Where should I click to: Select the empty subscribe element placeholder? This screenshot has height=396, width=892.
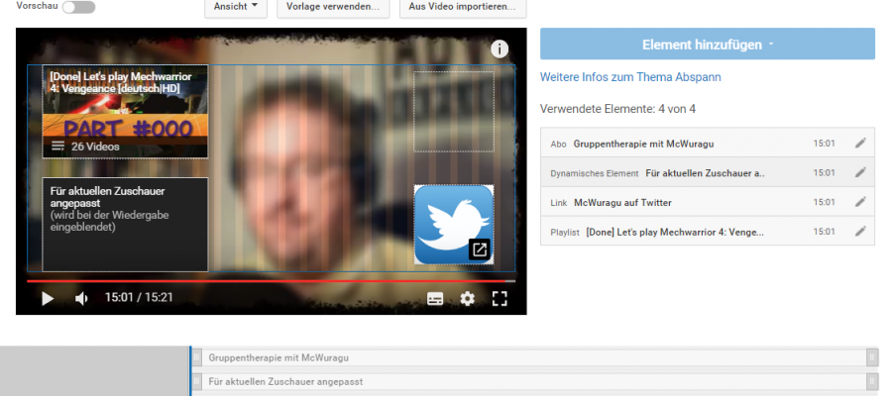pyautogui.click(x=453, y=111)
